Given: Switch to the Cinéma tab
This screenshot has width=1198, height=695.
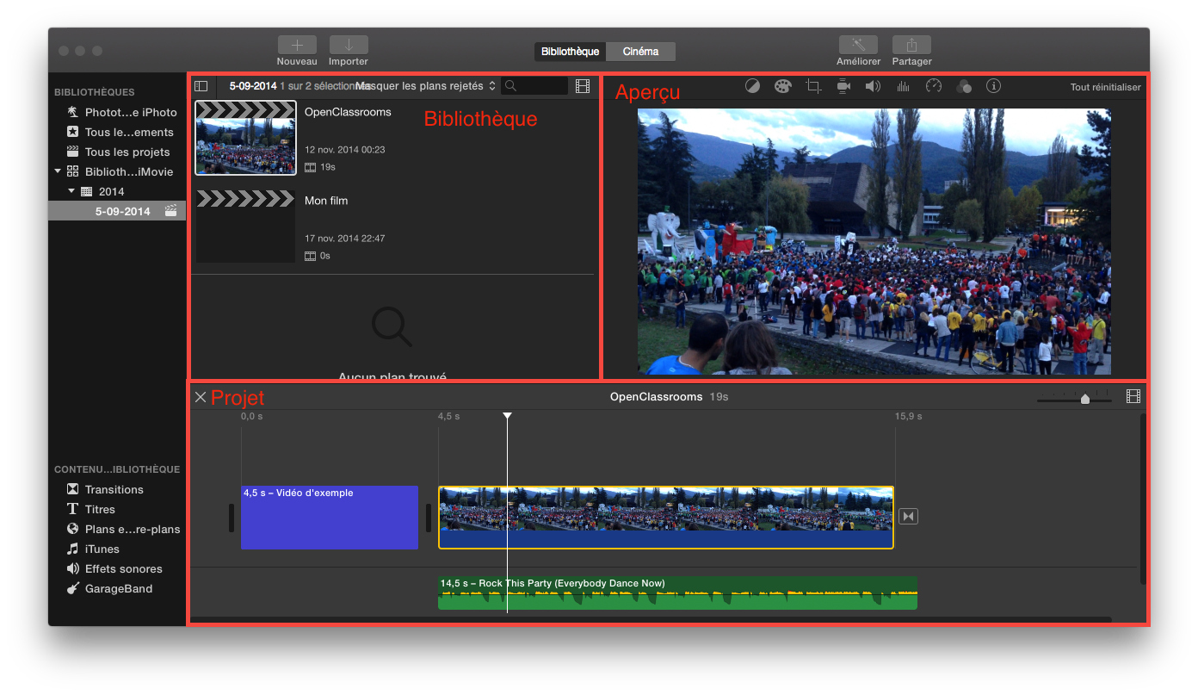Looking at the screenshot, I should [639, 52].
